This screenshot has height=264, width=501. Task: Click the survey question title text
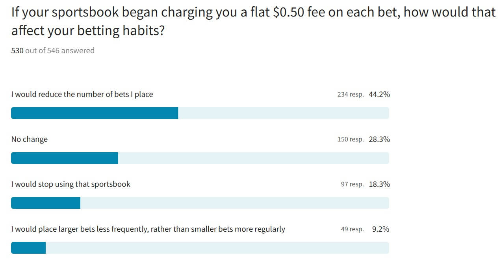pos(253,22)
